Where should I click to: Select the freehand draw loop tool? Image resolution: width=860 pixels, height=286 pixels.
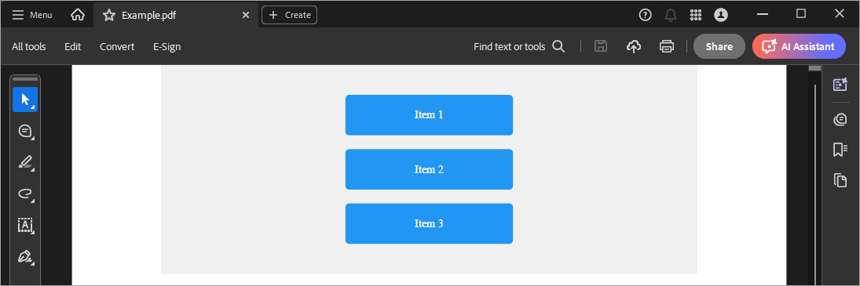click(25, 194)
